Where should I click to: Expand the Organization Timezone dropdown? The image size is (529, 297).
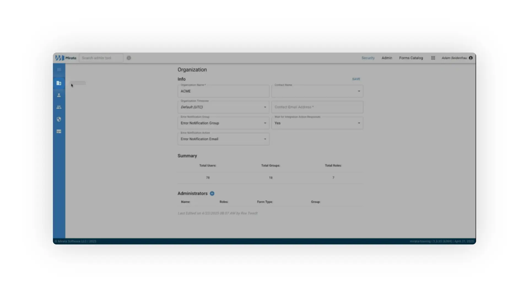pyautogui.click(x=265, y=107)
